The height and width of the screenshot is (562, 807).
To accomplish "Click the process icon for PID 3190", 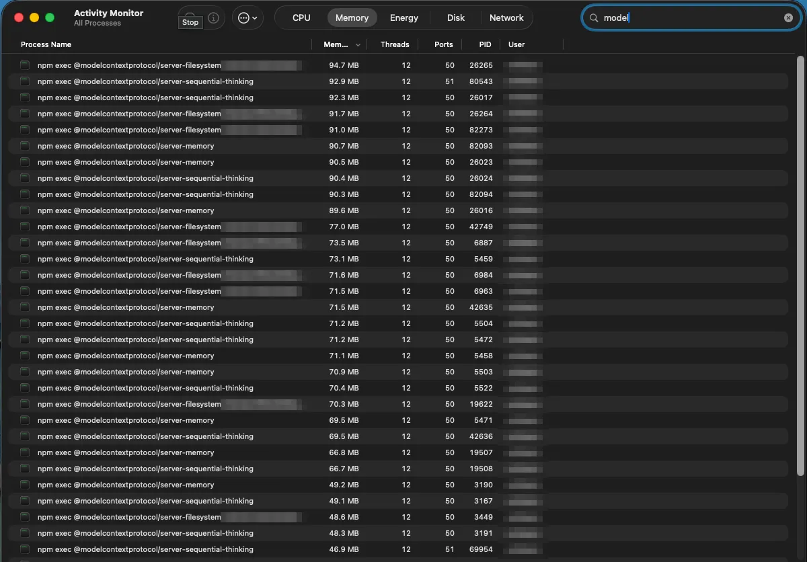I will tap(25, 485).
